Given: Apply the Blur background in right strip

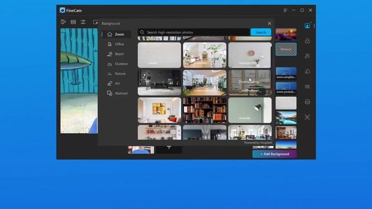Looking at the screenshot, I should [x=286, y=34].
